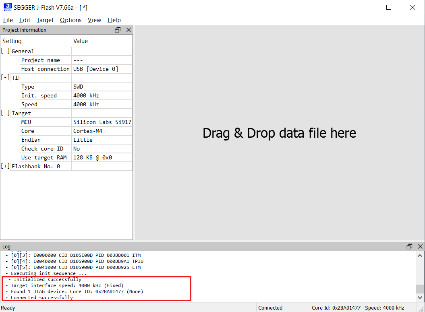Screen dimensions: 425x312
Task: Click the Target group label
Action: tap(21, 113)
